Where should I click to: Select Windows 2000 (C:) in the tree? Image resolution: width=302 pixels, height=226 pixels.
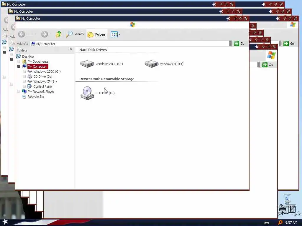point(47,72)
